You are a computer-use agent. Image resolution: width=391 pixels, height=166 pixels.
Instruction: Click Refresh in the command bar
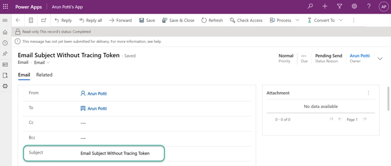click(212, 20)
